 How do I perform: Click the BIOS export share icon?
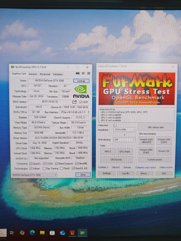75,102
